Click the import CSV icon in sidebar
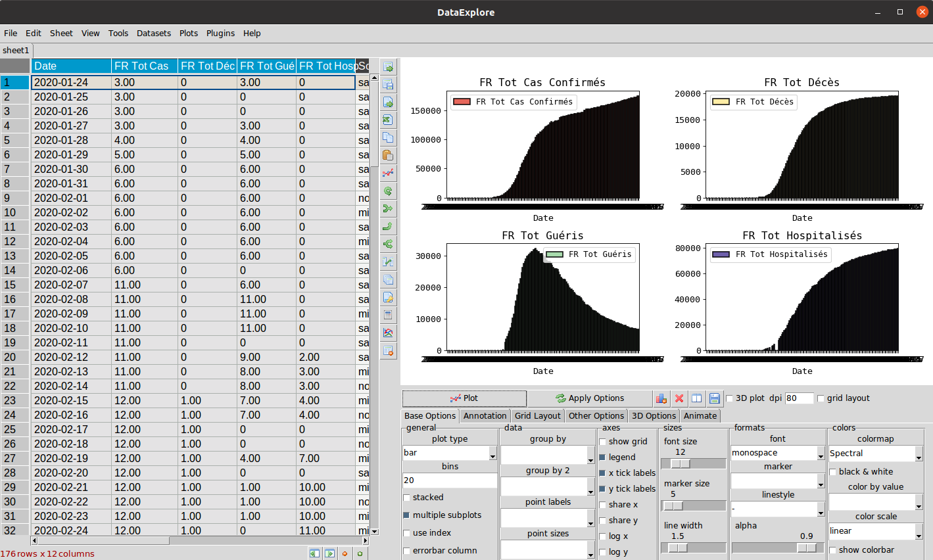Viewport: 933px width, 560px height. pyautogui.click(x=388, y=103)
